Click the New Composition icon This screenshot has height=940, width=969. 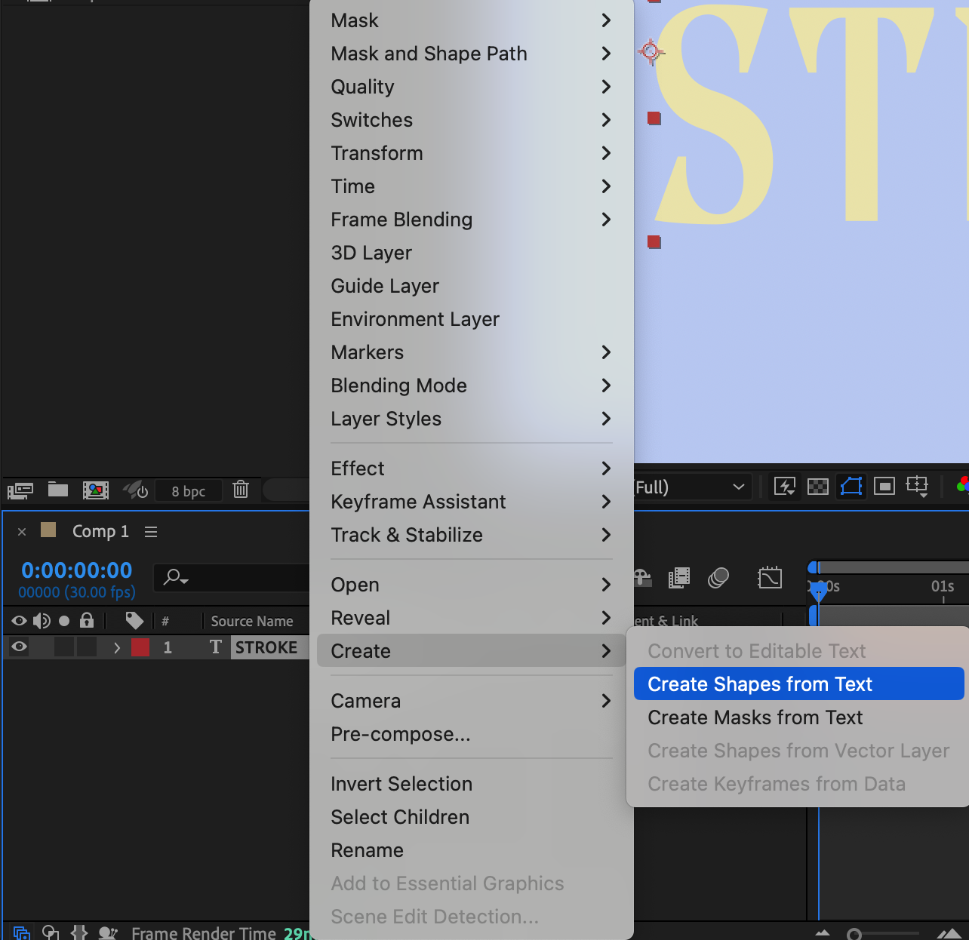(x=96, y=490)
